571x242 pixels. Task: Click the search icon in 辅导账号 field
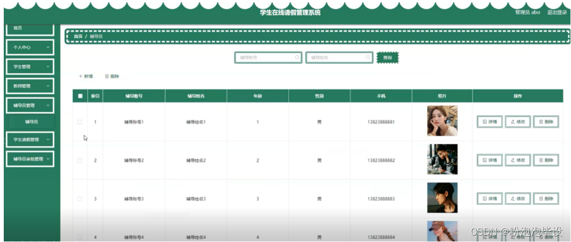coord(297,57)
